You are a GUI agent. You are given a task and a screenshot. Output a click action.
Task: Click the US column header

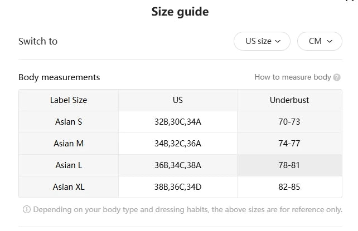[178, 100]
